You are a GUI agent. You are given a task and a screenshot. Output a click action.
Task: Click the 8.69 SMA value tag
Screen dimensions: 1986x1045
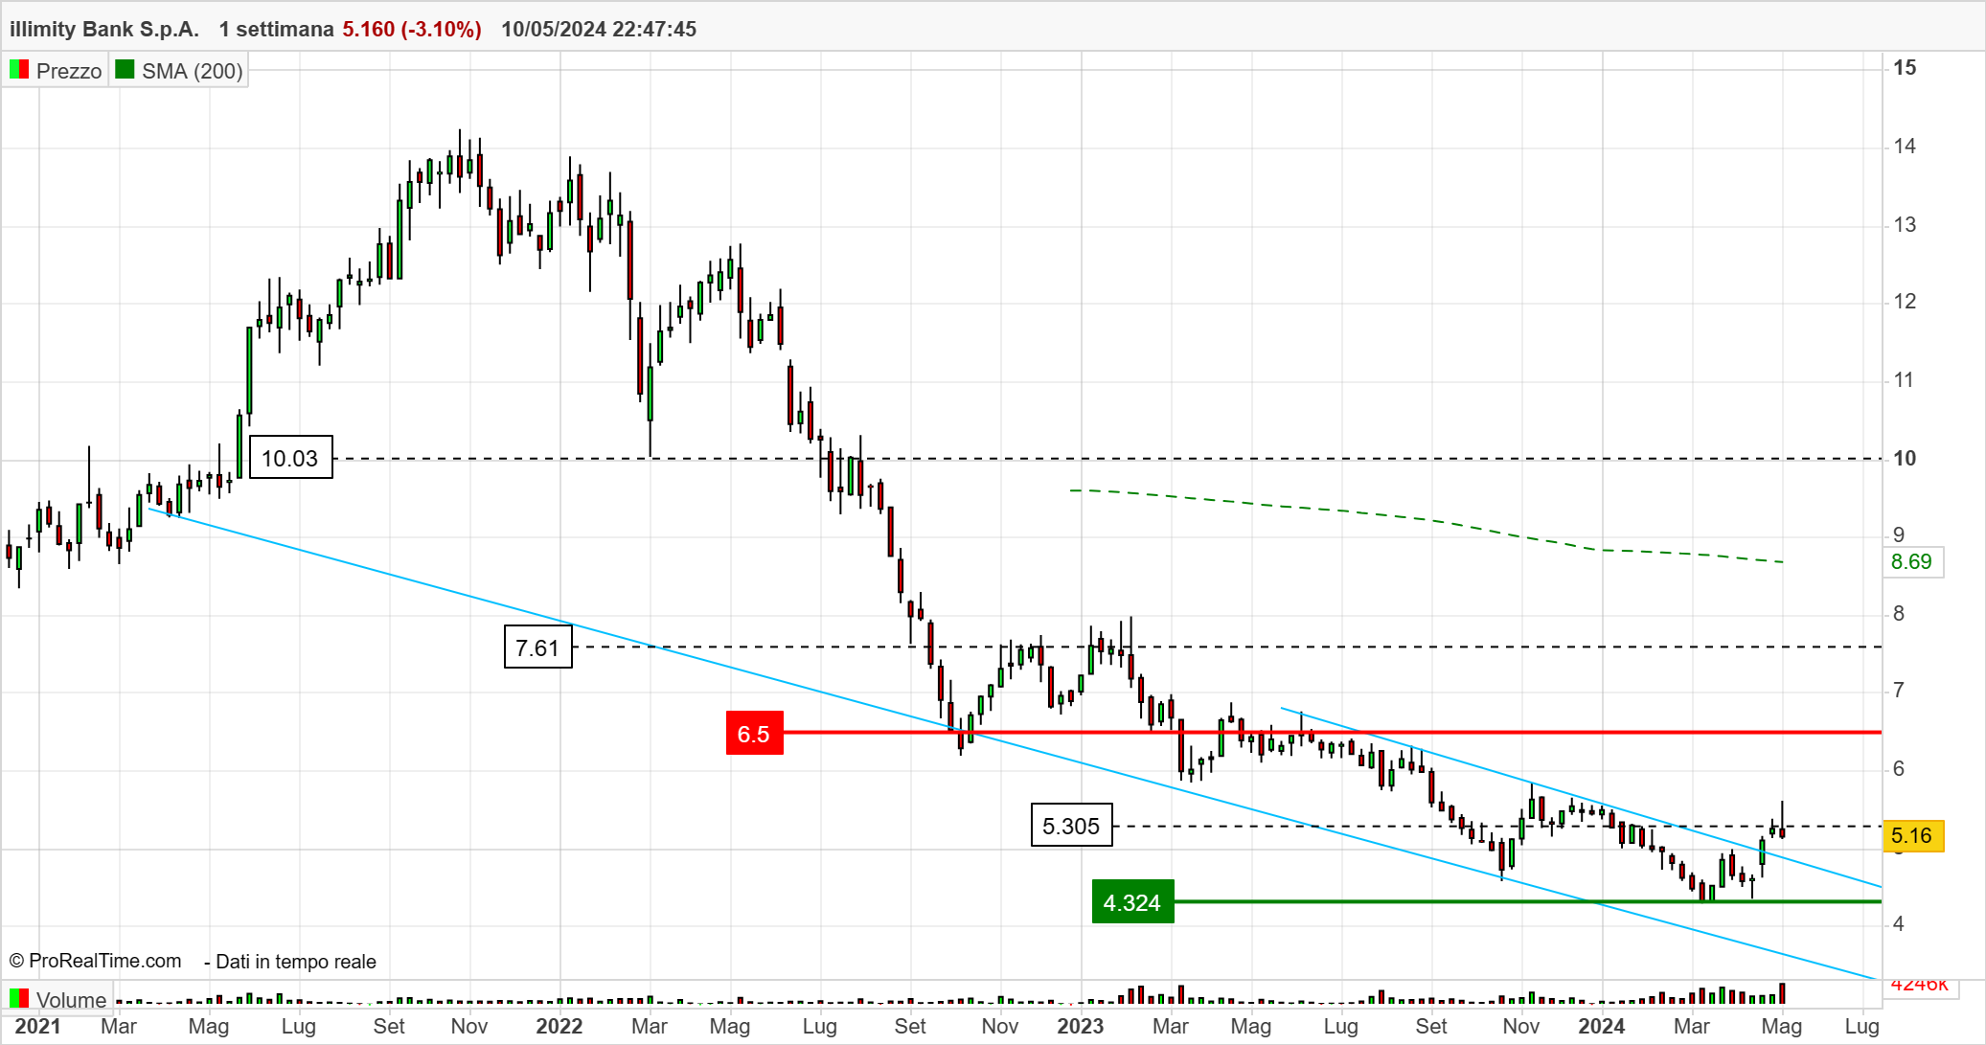click(x=1912, y=561)
